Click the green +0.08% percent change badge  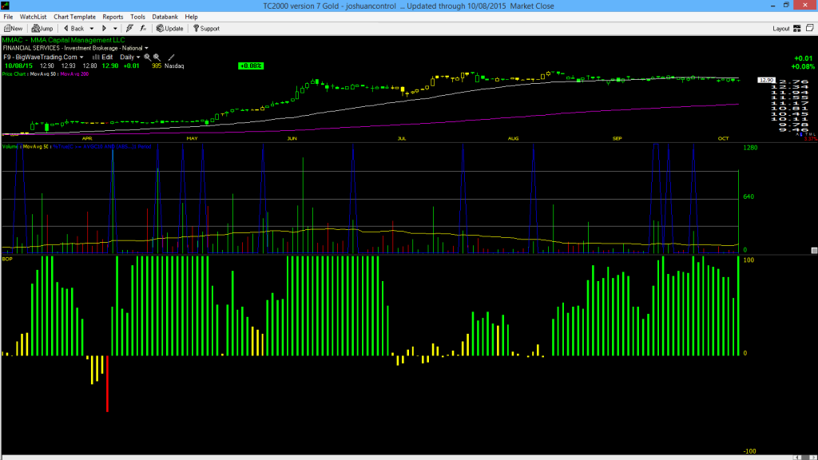click(x=251, y=65)
